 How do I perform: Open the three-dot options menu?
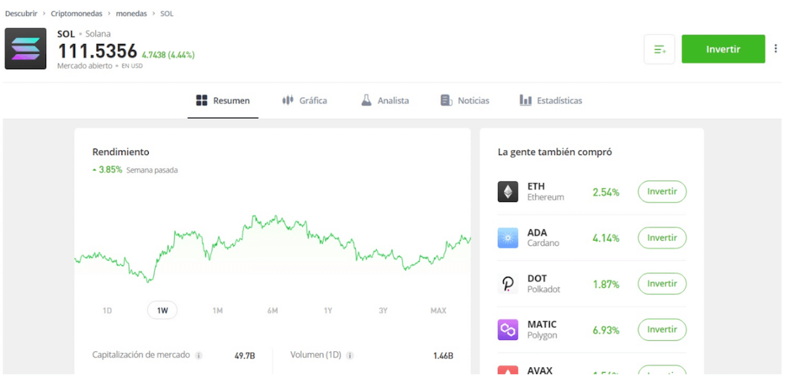pos(775,49)
